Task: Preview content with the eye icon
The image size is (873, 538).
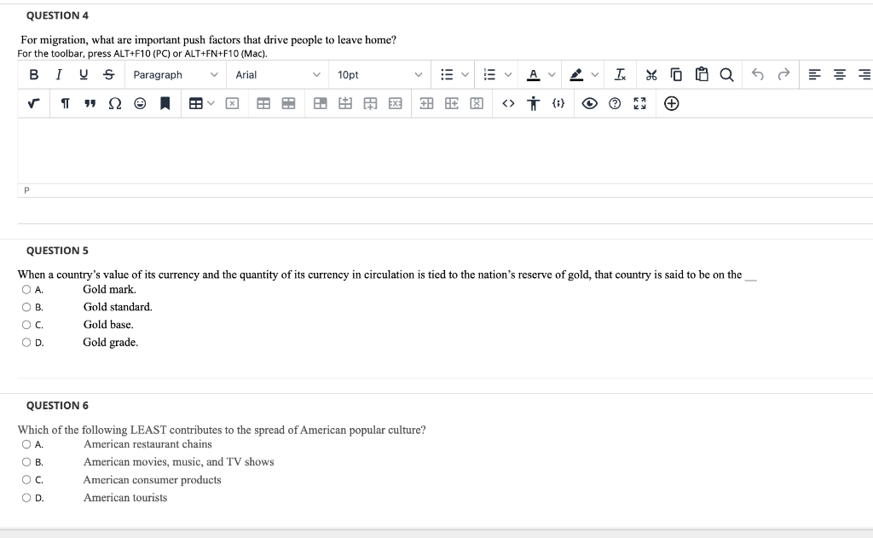Action: pos(590,103)
